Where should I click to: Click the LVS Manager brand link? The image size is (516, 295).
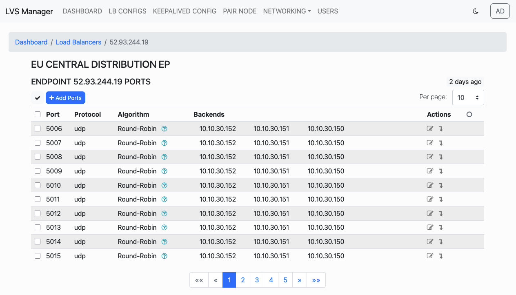[29, 11]
